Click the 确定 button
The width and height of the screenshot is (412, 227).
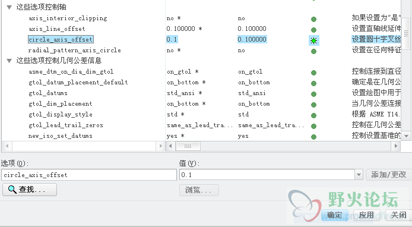[x=335, y=215]
